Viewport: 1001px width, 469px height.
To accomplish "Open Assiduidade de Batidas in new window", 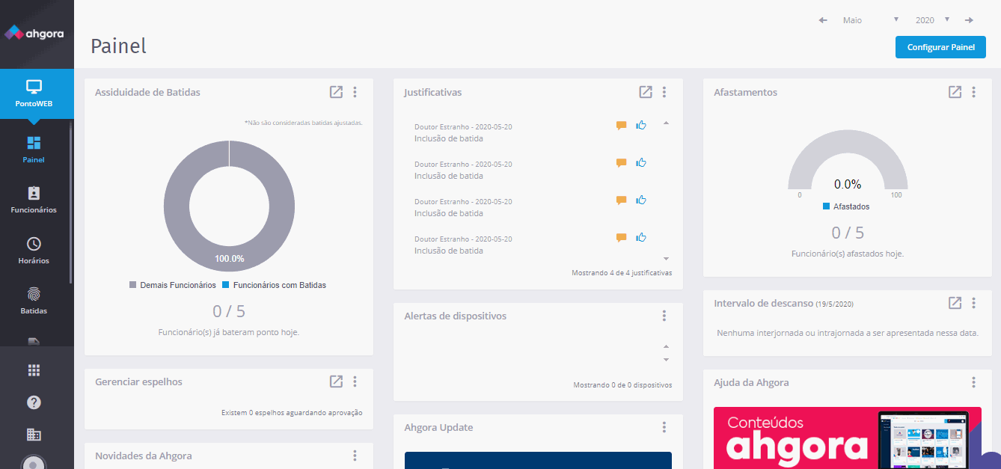I will [x=336, y=92].
